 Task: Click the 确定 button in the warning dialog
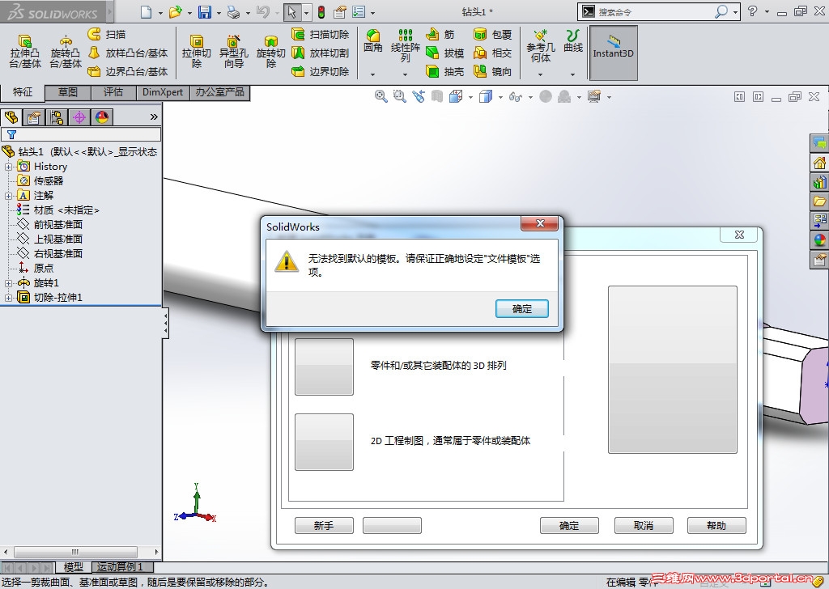coord(521,309)
